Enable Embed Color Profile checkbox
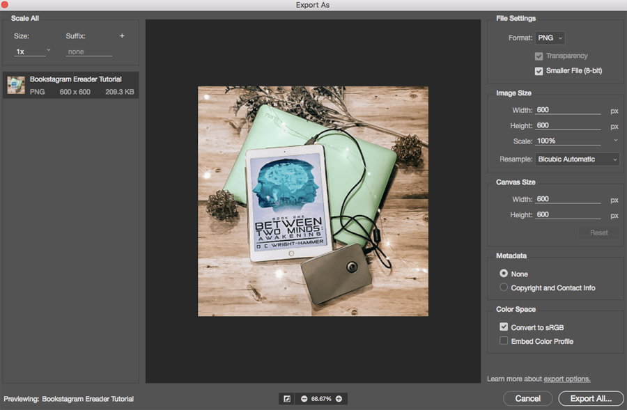Screen dimensions: 627x410 [504, 341]
